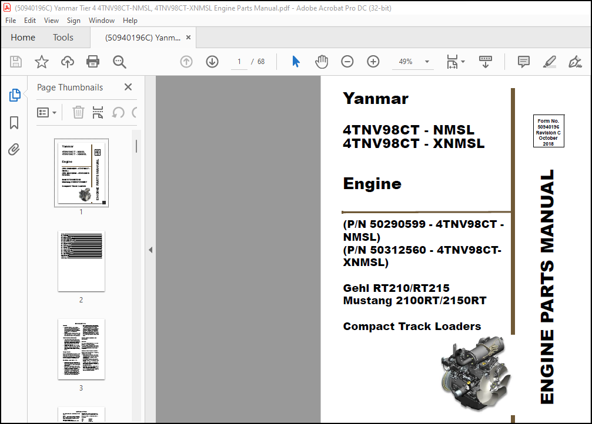Image resolution: width=592 pixels, height=424 pixels.
Task: Add bookmark star icon in toolbar
Action: click(x=42, y=62)
